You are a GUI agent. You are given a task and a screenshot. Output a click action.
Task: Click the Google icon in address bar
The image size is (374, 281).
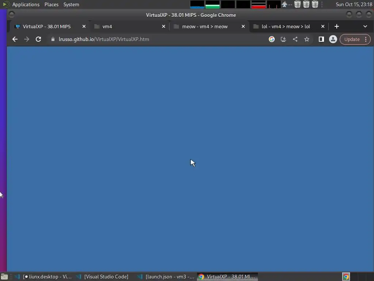click(271, 39)
